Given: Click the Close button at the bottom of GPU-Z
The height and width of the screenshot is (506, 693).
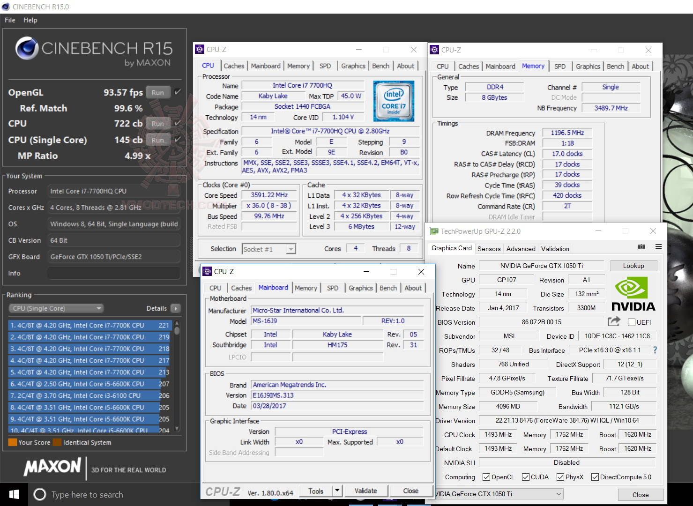Looking at the screenshot, I should (641, 495).
